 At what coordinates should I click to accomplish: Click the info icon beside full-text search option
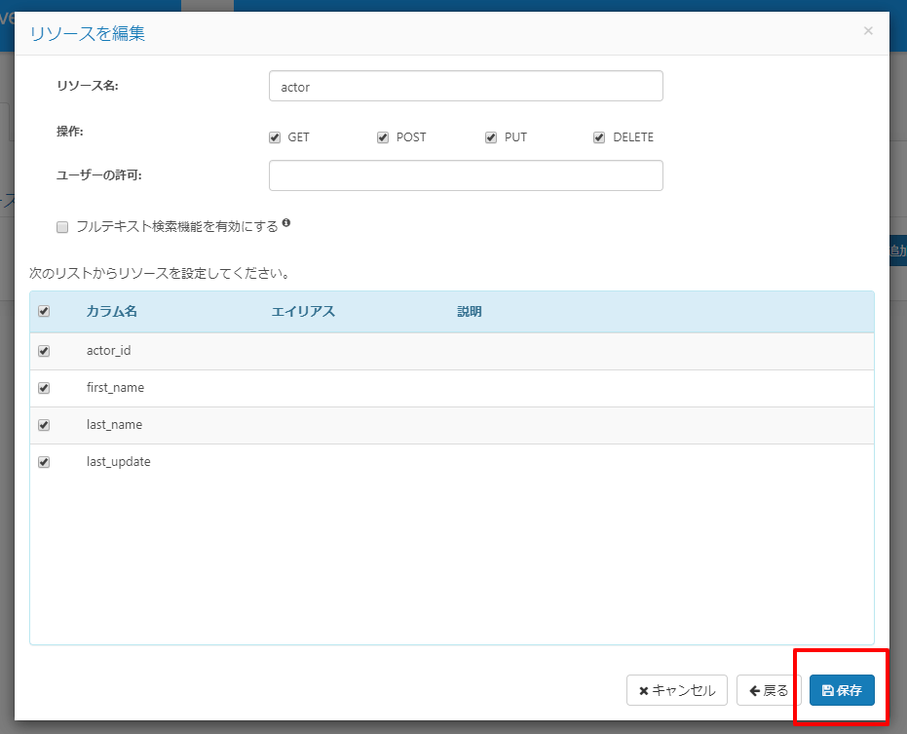click(286, 223)
